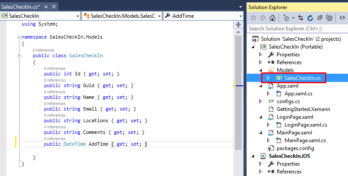348x176 pixels.
Task: Click '0 references' above the Guid property
Action: coord(55,80)
